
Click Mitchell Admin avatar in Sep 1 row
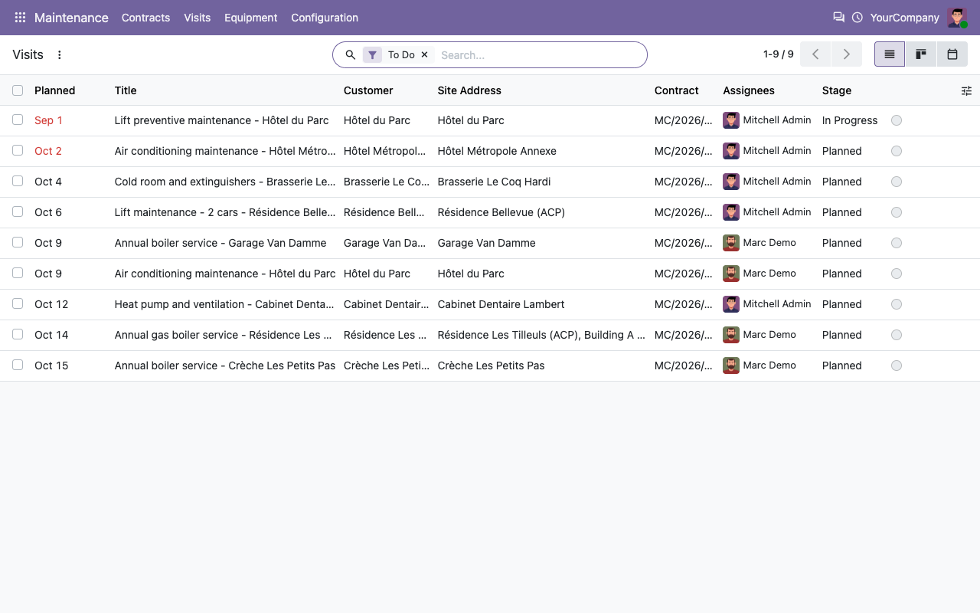[x=731, y=120]
